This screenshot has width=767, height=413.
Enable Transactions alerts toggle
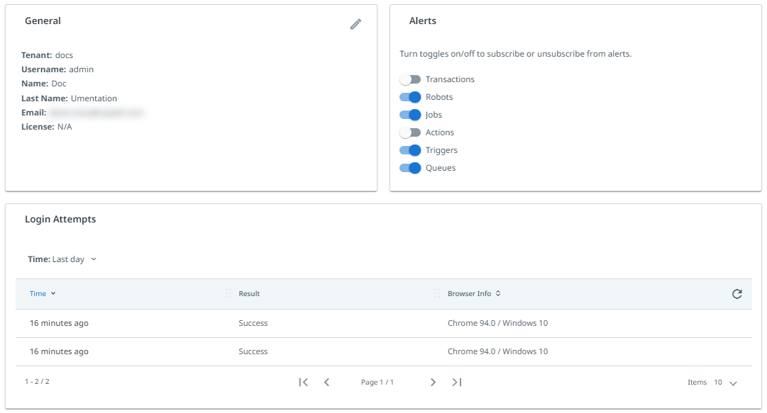(410, 79)
